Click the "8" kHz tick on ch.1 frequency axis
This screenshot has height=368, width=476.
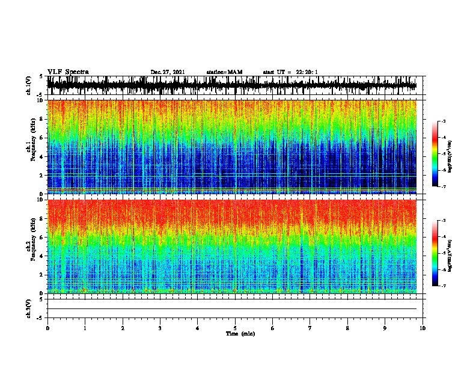tap(42, 119)
